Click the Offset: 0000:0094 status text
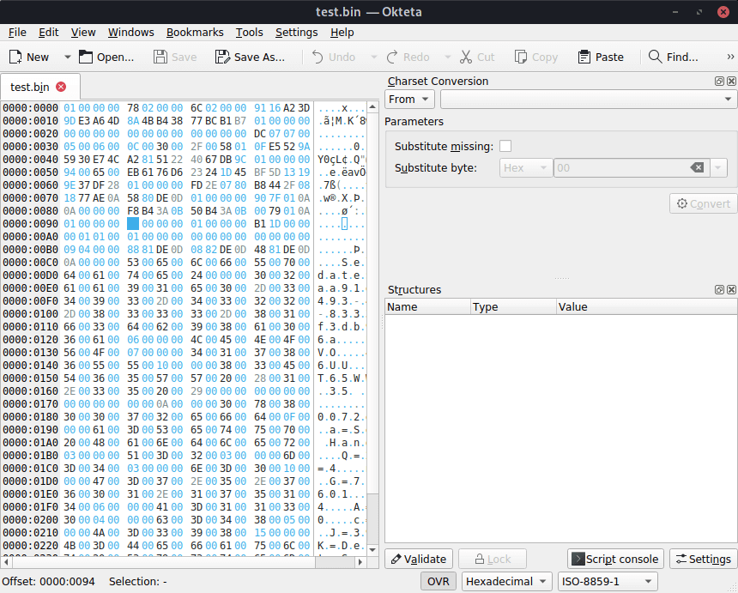The image size is (738, 593). 48,581
